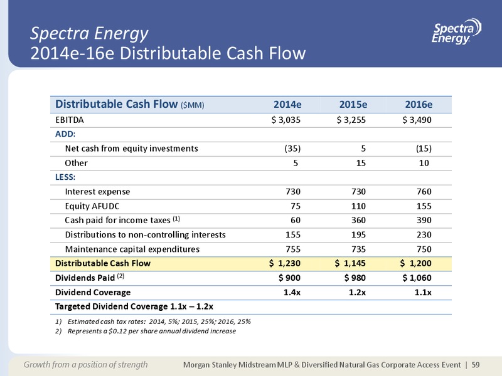502x376 pixels.
Task: Click Dividends Paid value $ 900
Action: coord(289,278)
